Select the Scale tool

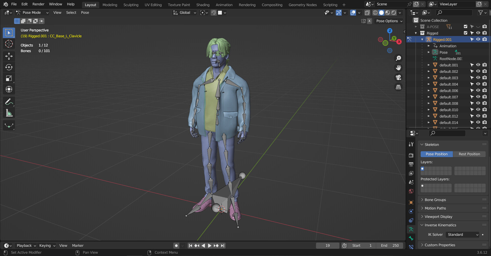point(9,78)
